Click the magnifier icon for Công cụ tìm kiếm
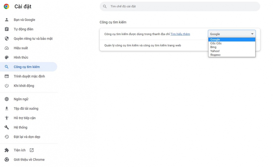This screenshot has width=273, height=167. 7,67
